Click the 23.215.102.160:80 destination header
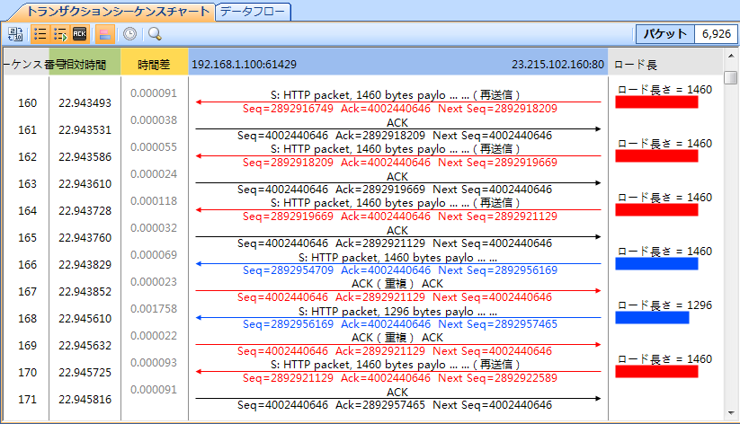Image resolution: width=740 pixels, height=424 pixels. (x=557, y=65)
